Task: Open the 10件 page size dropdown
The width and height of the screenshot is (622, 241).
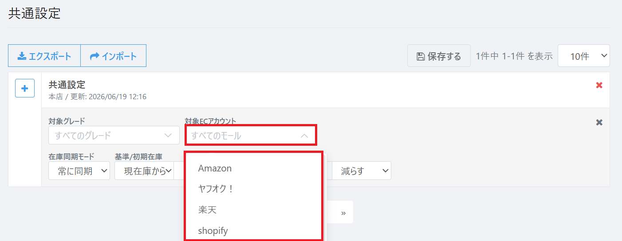Action: 583,56
